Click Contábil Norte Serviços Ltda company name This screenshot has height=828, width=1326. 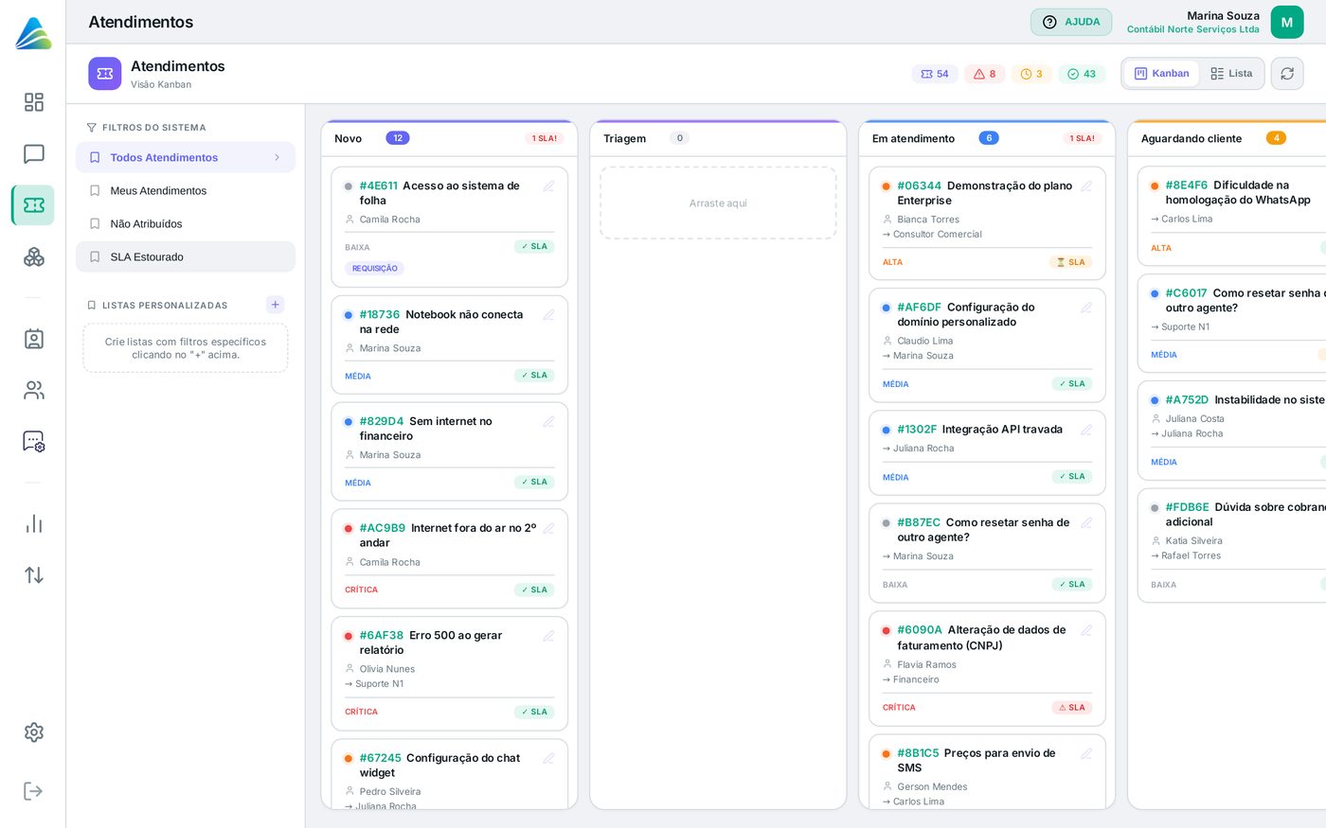click(1193, 29)
